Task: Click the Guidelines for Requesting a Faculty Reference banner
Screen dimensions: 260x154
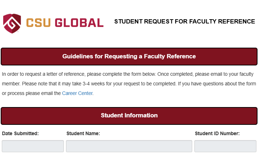Action: click(129, 57)
